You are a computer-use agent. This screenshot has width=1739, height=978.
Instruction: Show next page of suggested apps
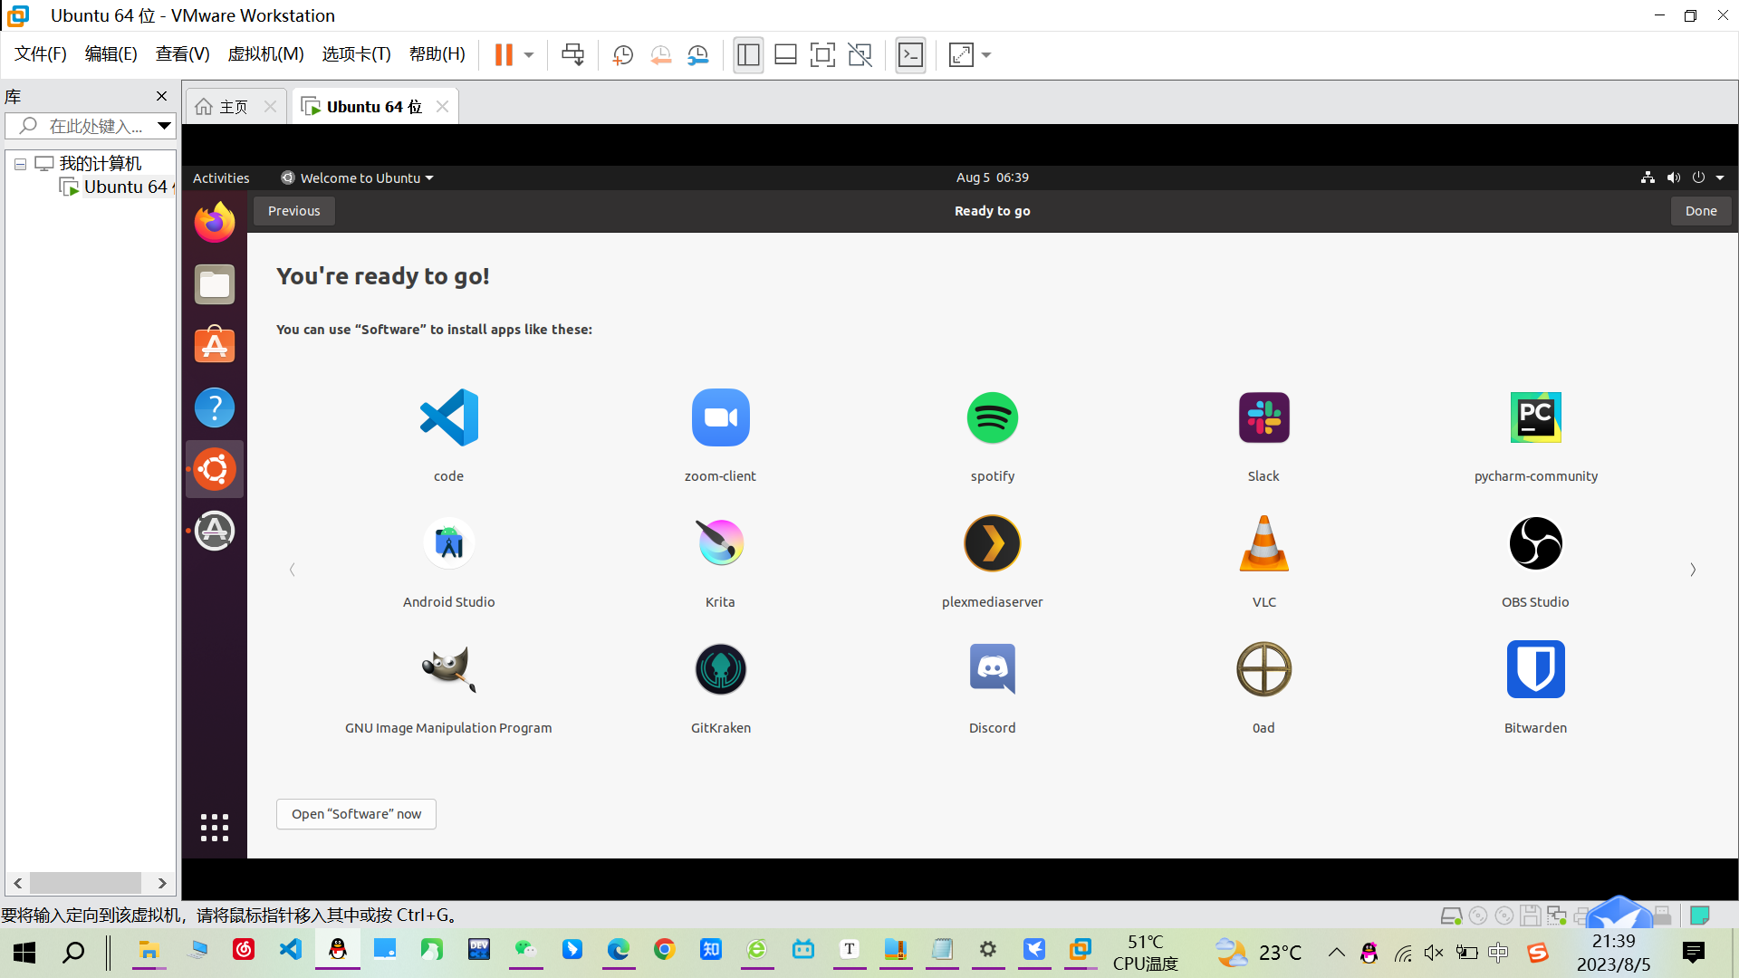coord(1693,570)
